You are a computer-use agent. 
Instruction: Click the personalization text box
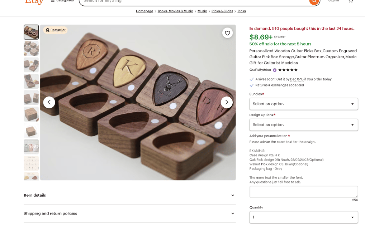(304, 192)
